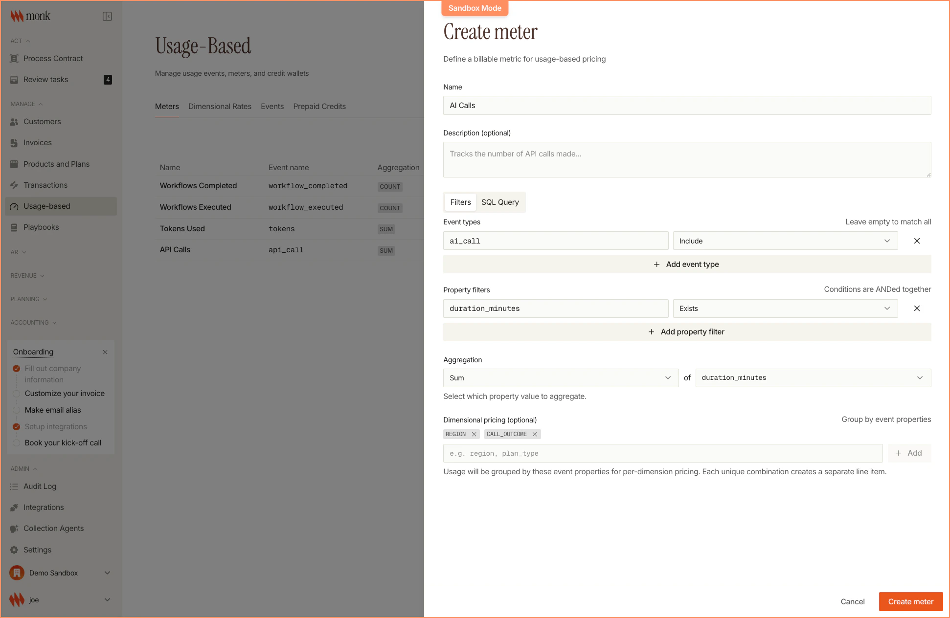950x618 pixels.
Task: Click the Create meter button
Action: coord(910,601)
